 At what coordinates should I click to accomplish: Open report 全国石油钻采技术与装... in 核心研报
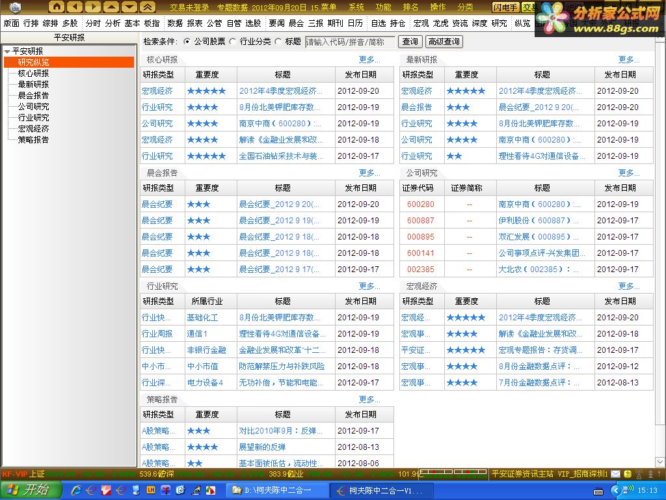point(281,156)
